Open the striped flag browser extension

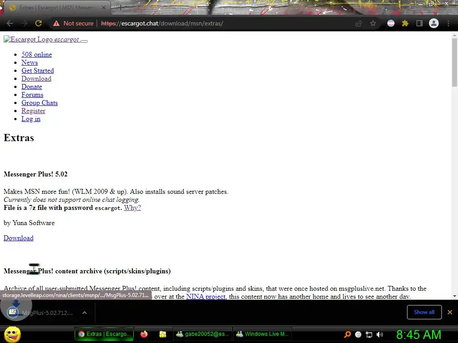pyautogui.click(x=391, y=23)
